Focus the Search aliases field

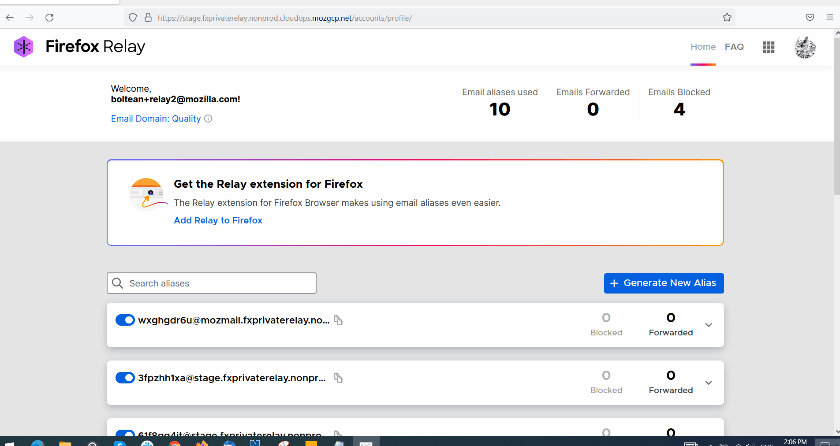[x=212, y=283]
